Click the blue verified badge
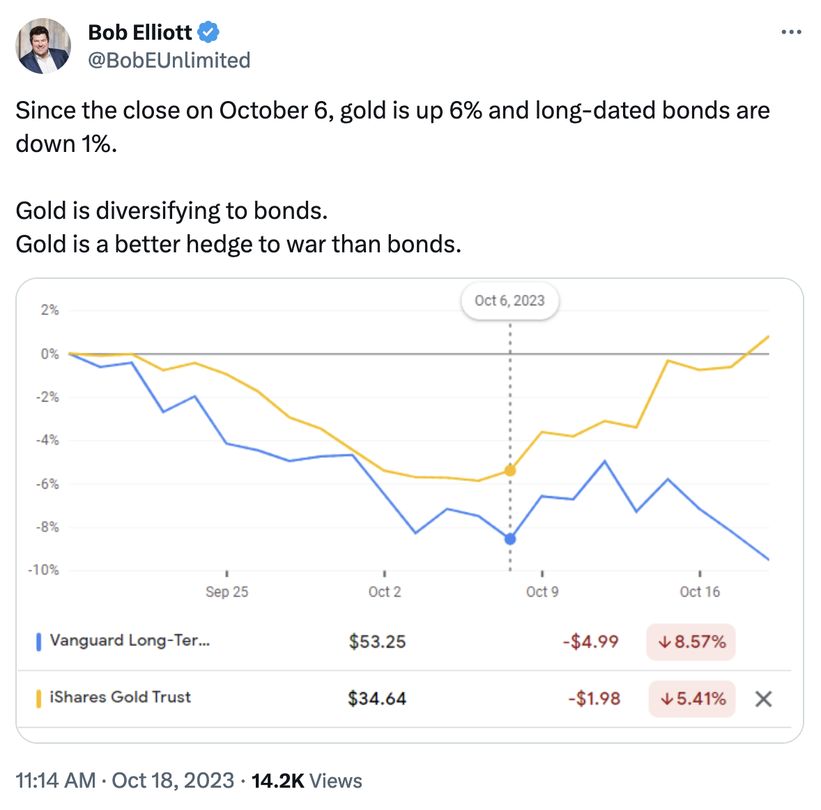 pyautogui.click(x=208, y=32)
